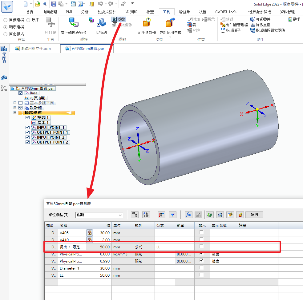The height and width of the screenshot is (300, 303).
Task: Collapse the 順序建模 tree node
Action: (x=15, y=113)
